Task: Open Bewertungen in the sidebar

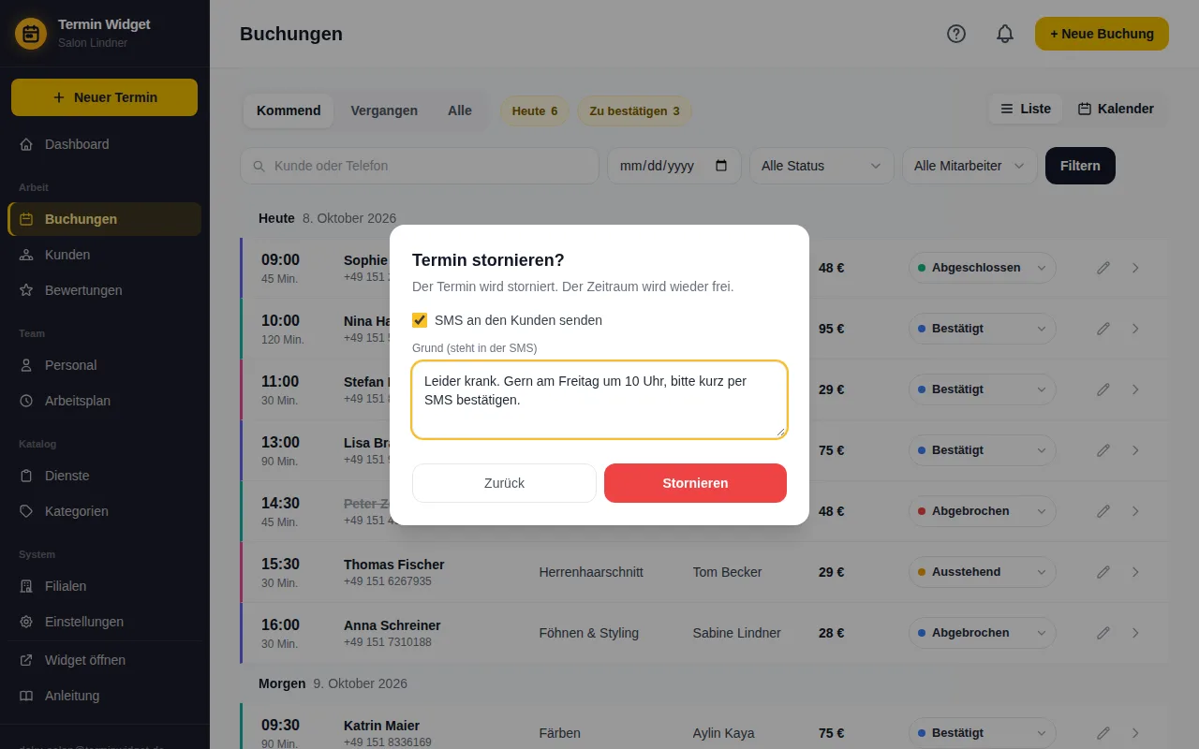Action: [x=105, y=290]
